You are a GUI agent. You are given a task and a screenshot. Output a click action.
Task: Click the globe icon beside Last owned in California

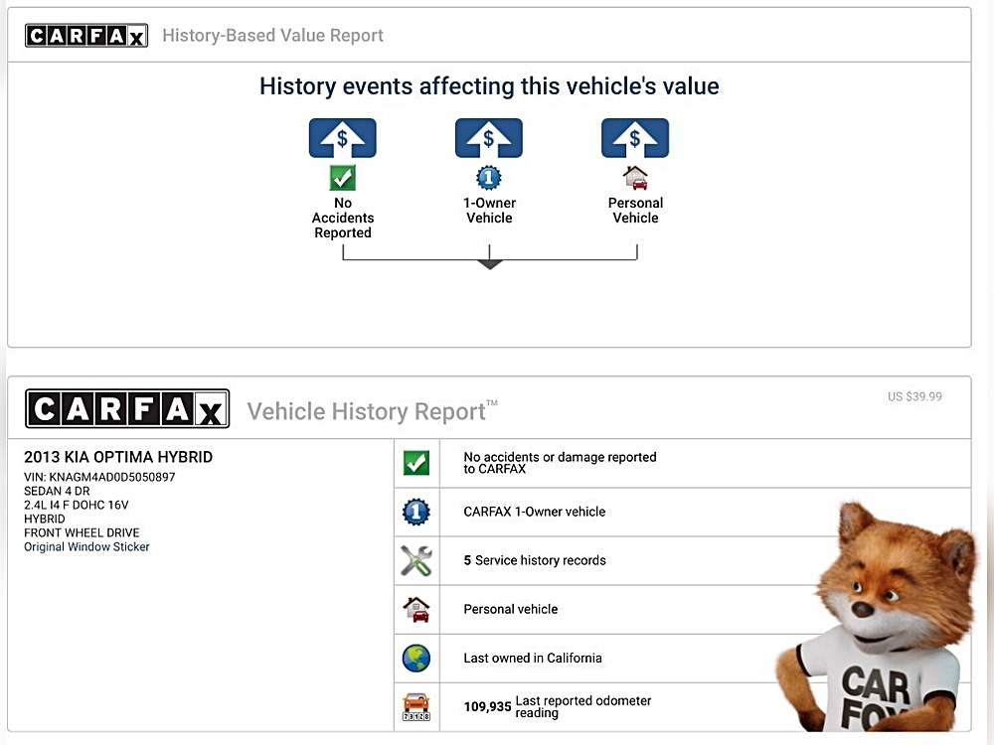click(415, 659)
